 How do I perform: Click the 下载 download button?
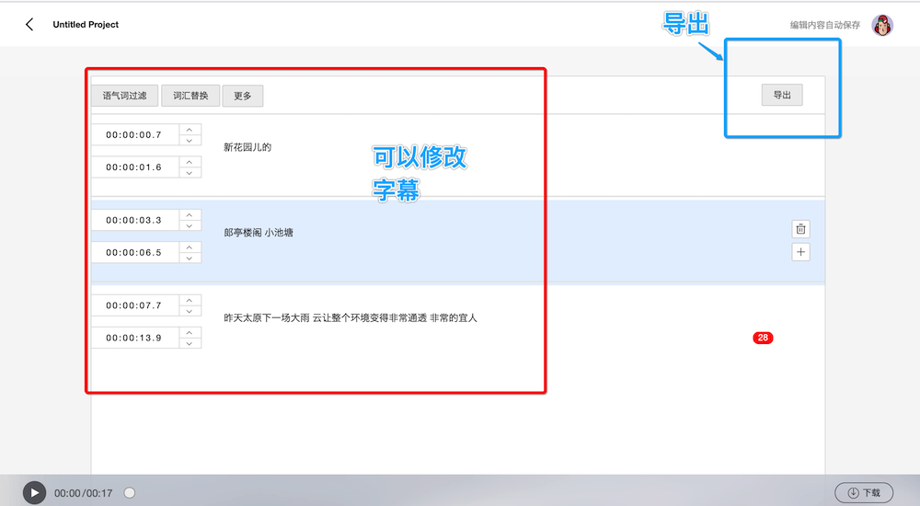click(x=864, y=493)
